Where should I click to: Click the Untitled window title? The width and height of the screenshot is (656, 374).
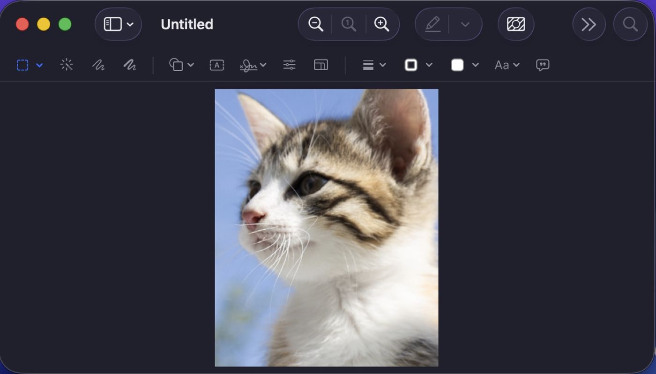[187, 24]
